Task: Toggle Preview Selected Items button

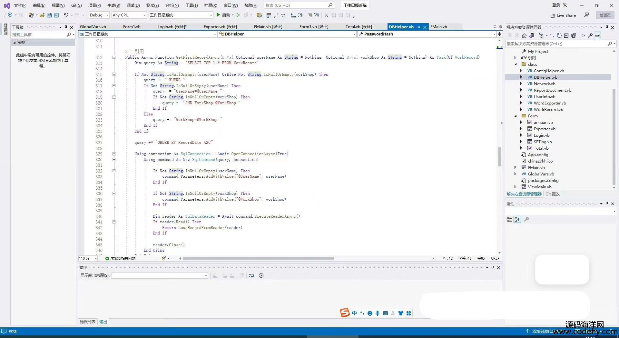Action: coord(597,35)
